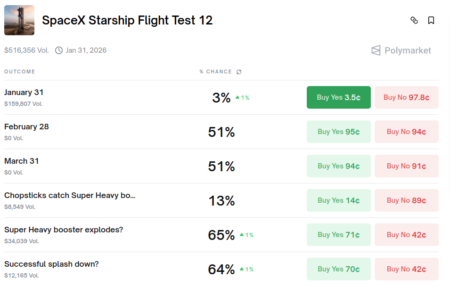
Task: Open the Successful splash down outcome
Action: (x=51, y=264)
